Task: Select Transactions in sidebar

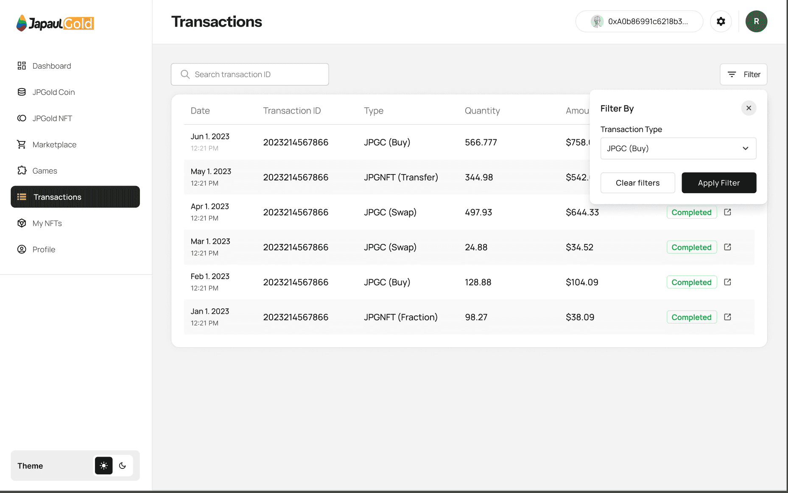Action: point(75,197)
